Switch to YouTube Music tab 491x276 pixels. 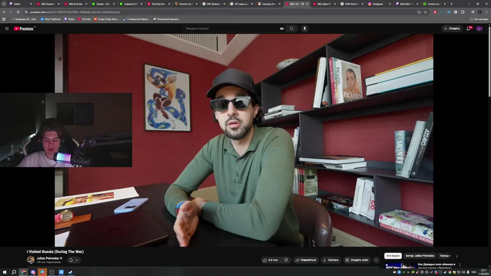click(158, 4)
